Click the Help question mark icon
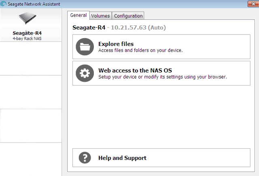 [85, 158]
